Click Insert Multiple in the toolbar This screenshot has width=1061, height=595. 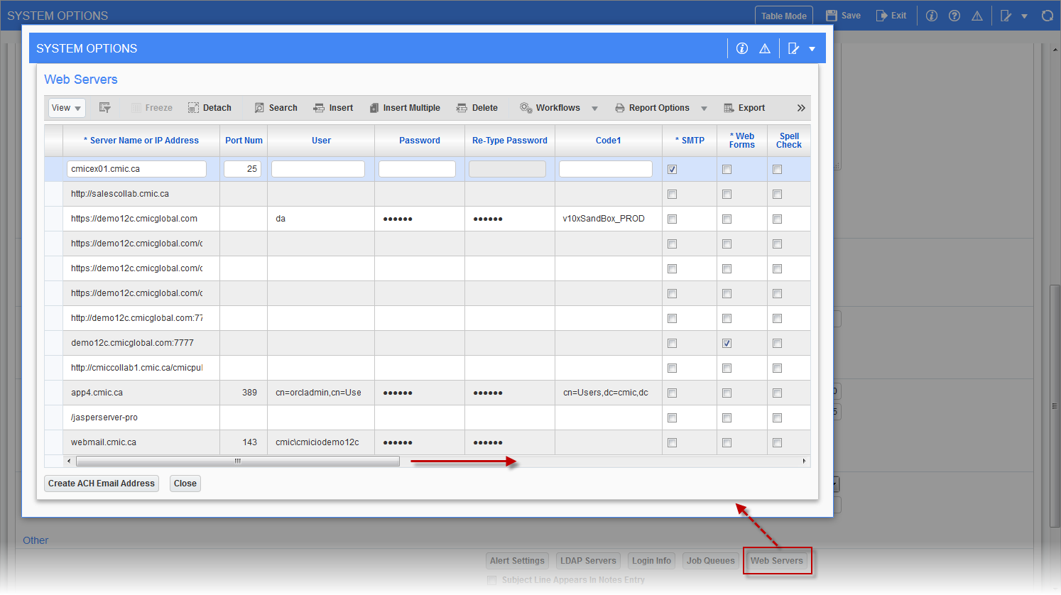coord(405,108)
